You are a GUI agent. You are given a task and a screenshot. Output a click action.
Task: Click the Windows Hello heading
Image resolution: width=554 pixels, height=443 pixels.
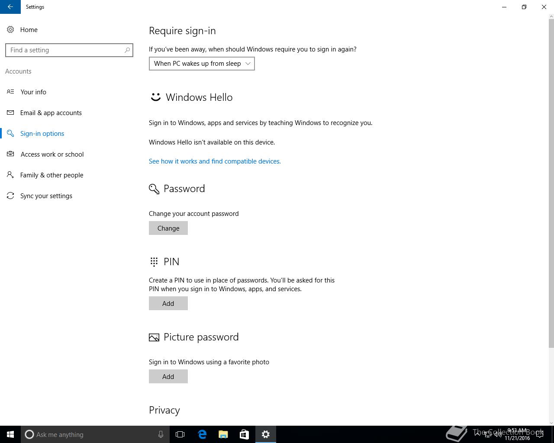tap(199, 97)
